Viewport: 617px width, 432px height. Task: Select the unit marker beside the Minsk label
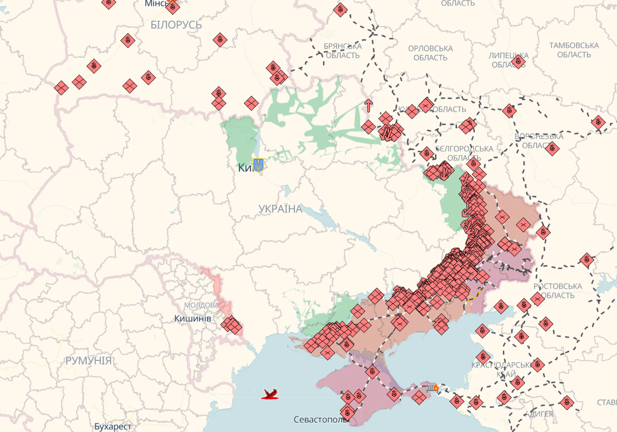(173, 7)
